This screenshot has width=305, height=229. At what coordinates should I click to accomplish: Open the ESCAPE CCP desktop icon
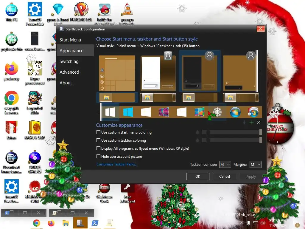(35, 130)
